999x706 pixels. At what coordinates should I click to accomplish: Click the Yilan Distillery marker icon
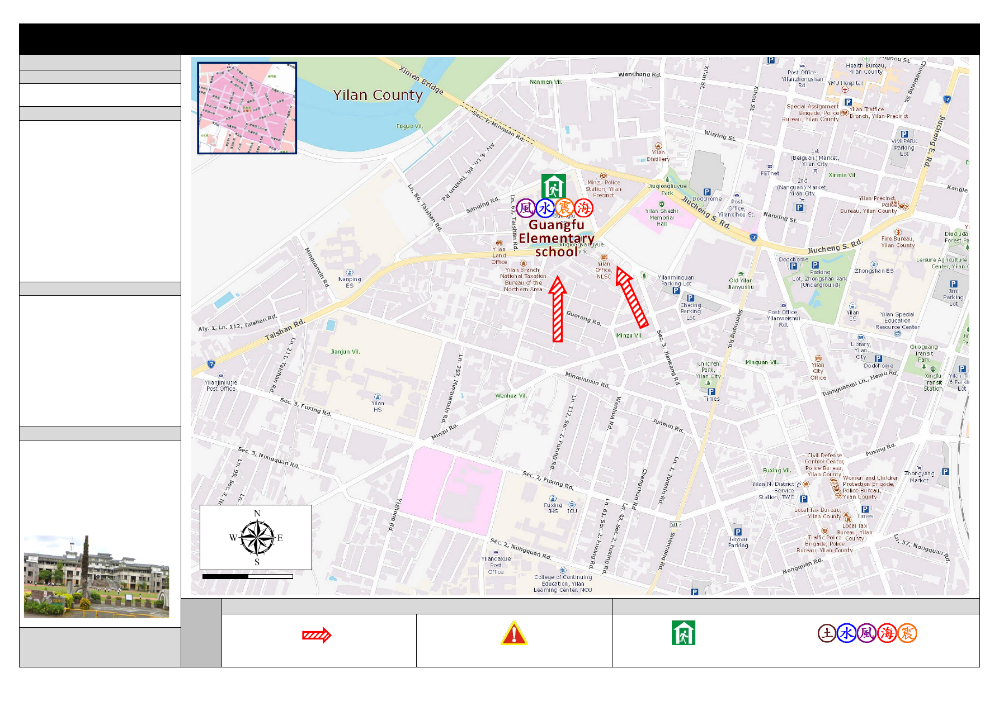point(658,146)
